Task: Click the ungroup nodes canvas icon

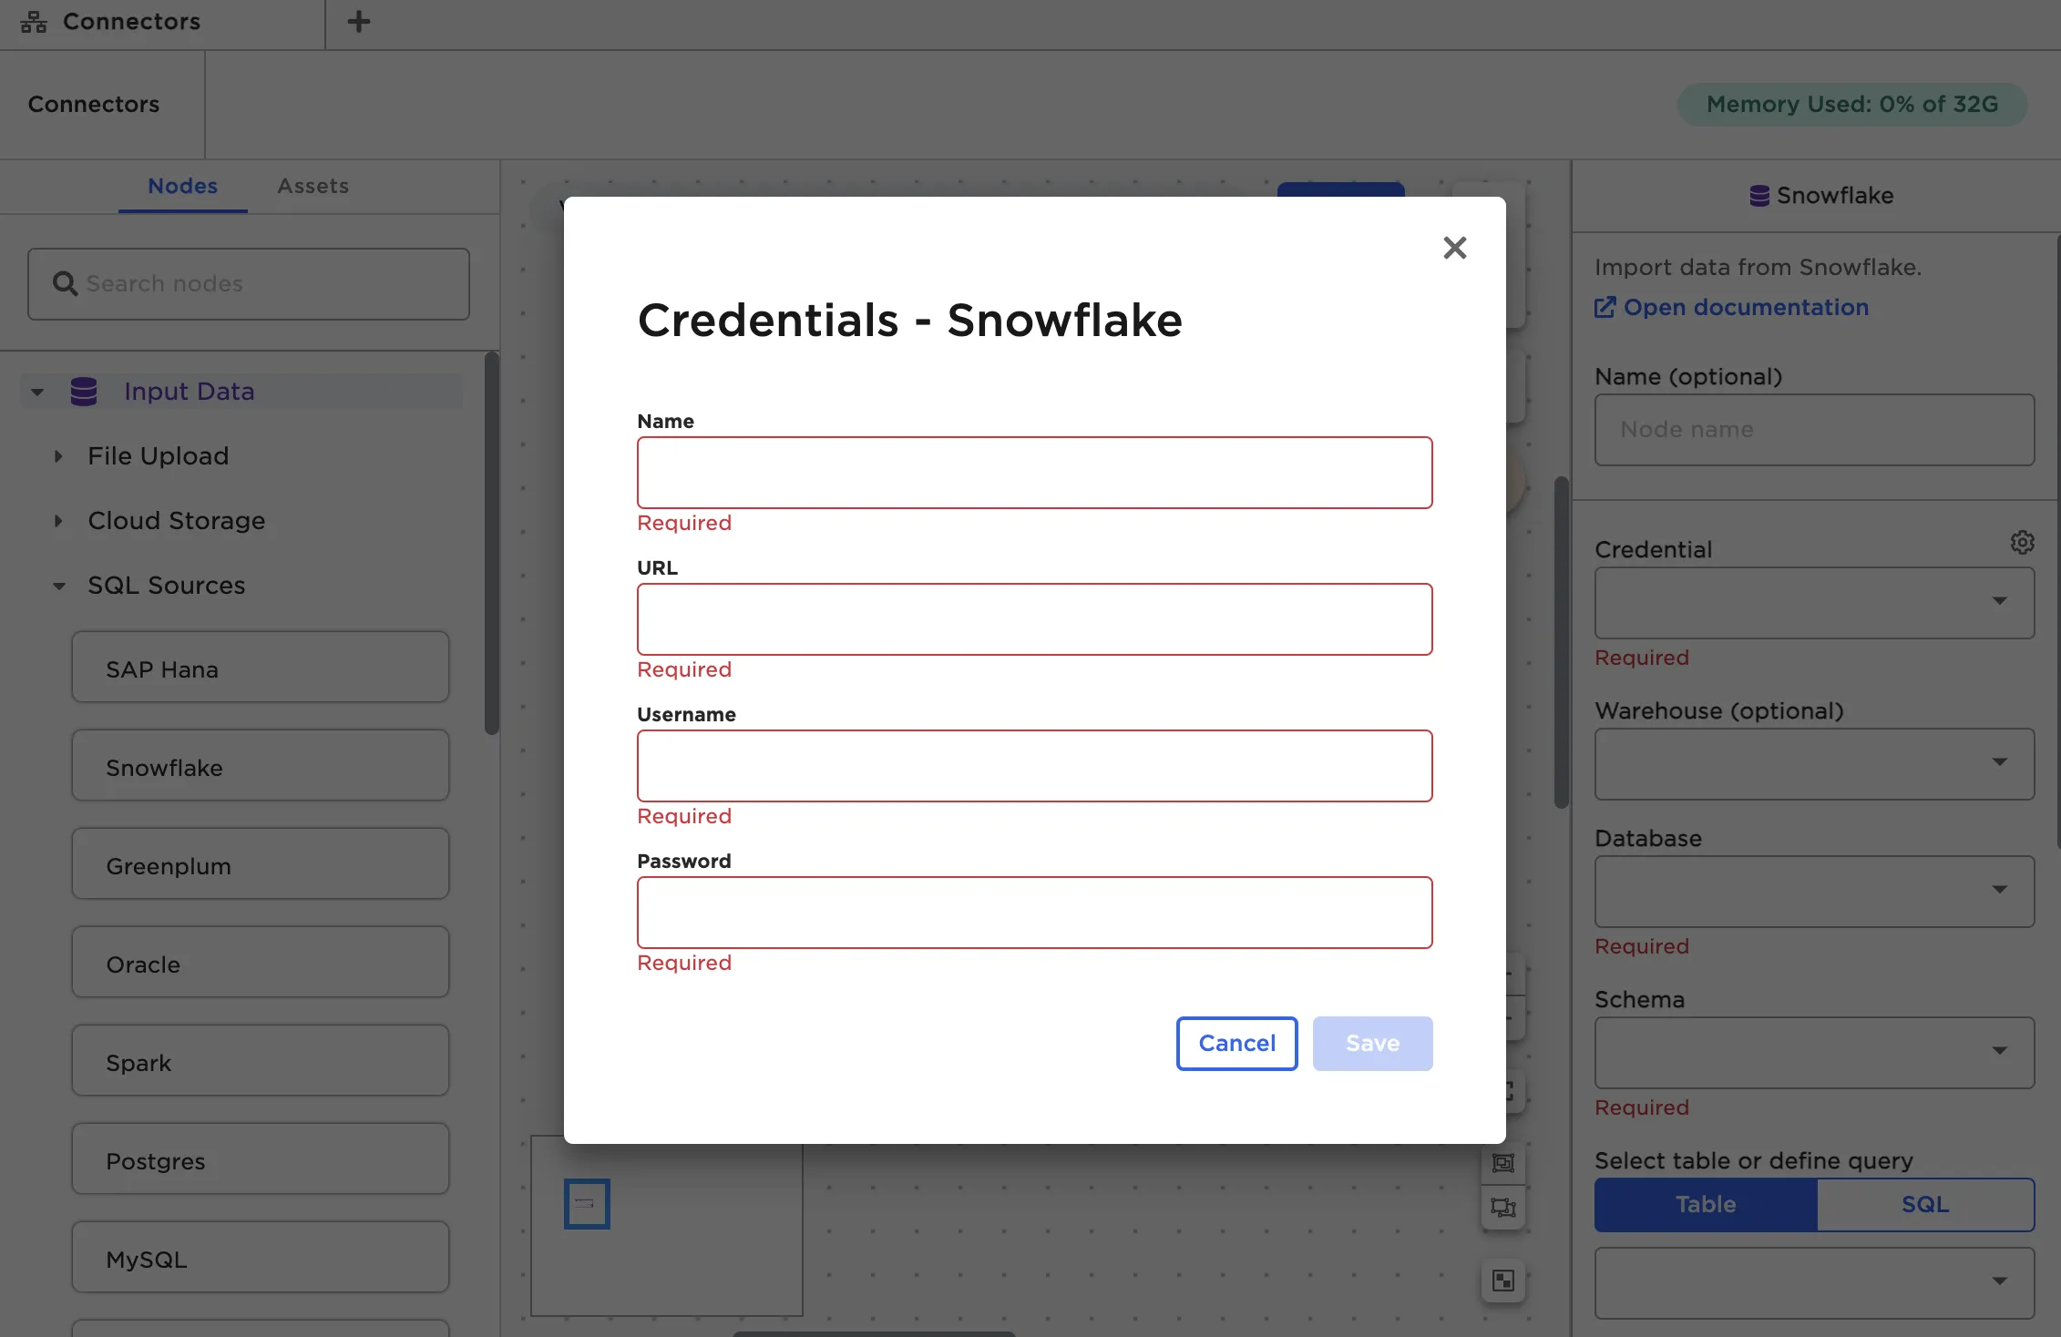Action: coord(1502,1208)
